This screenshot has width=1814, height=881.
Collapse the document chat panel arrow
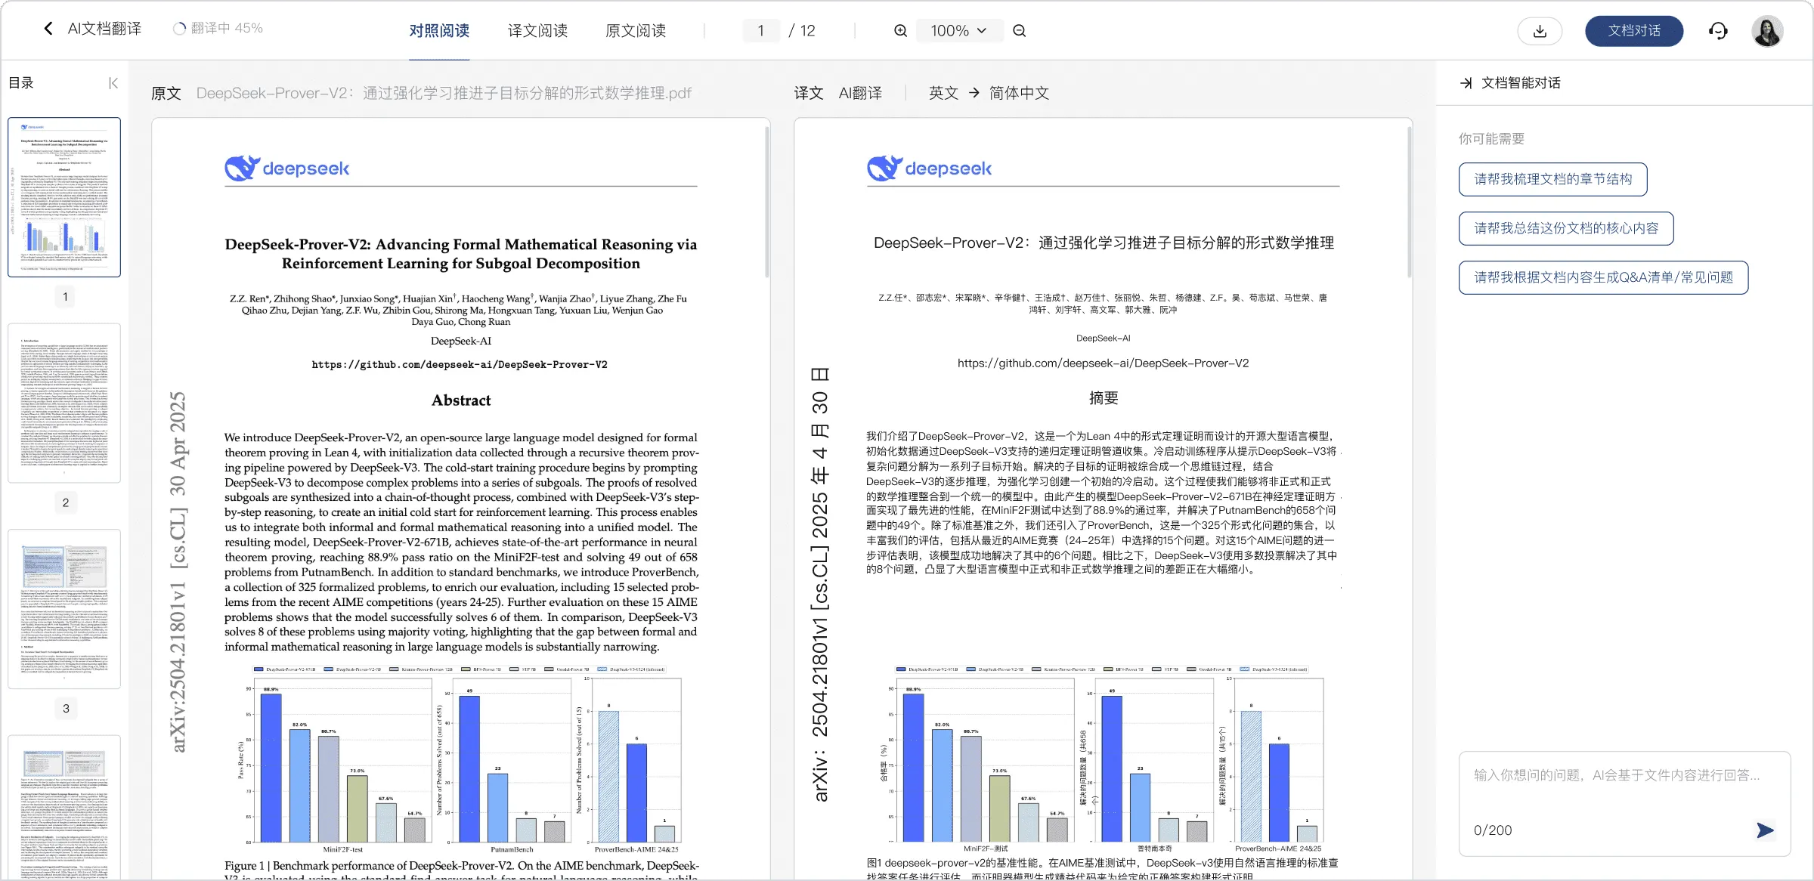click(1466, 83)
